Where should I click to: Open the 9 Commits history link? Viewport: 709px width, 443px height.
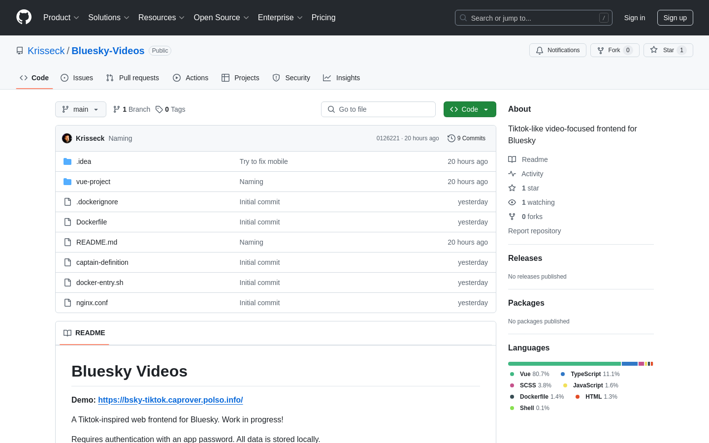[466, 138]
